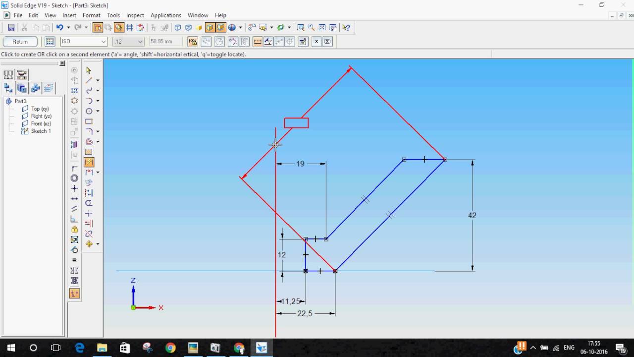Apply the Concentric relationship tool
Screen dimensions: 634x357
[x=74, y=178]
